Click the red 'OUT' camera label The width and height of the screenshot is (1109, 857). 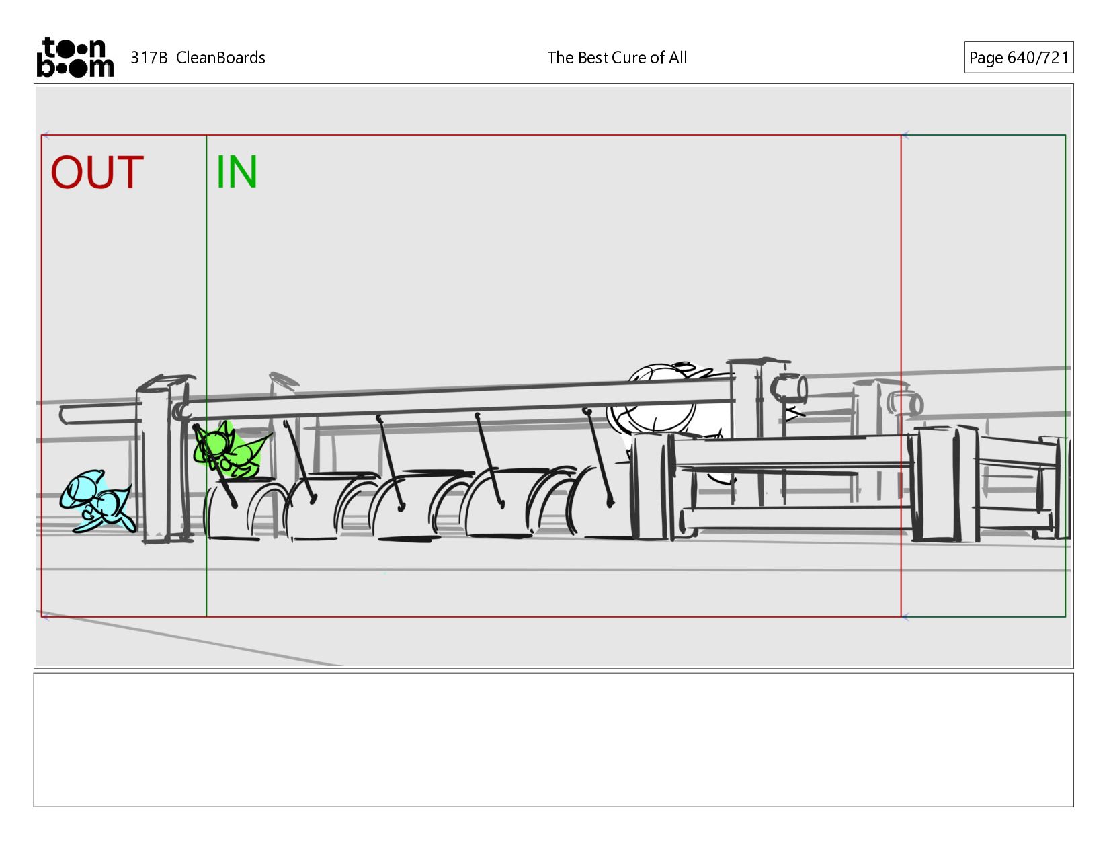tap(97, 172)
